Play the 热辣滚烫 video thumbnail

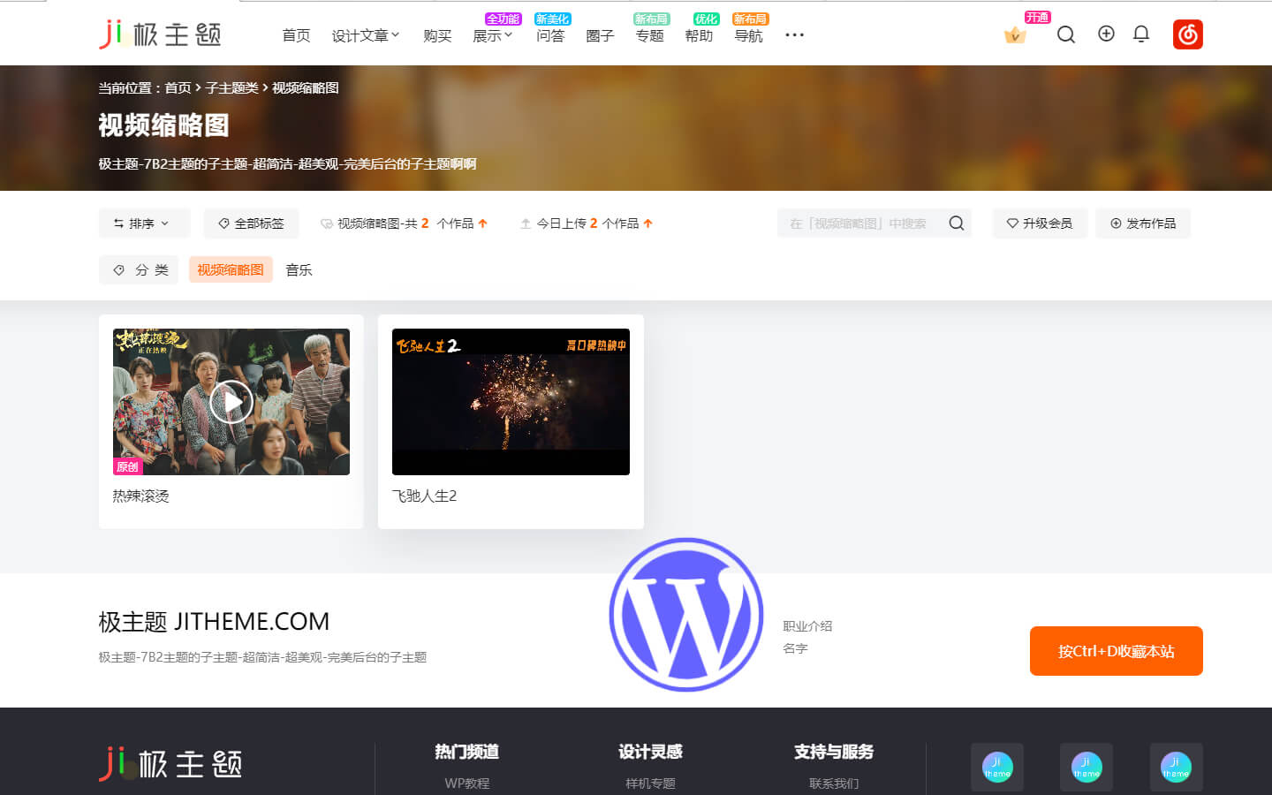tap(231, 402)
